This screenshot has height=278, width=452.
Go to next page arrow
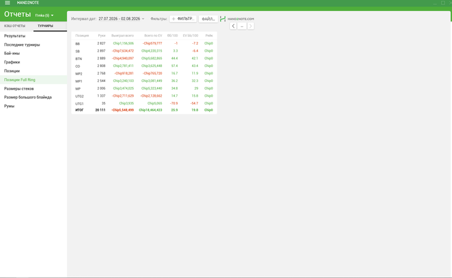coord(251,26)
